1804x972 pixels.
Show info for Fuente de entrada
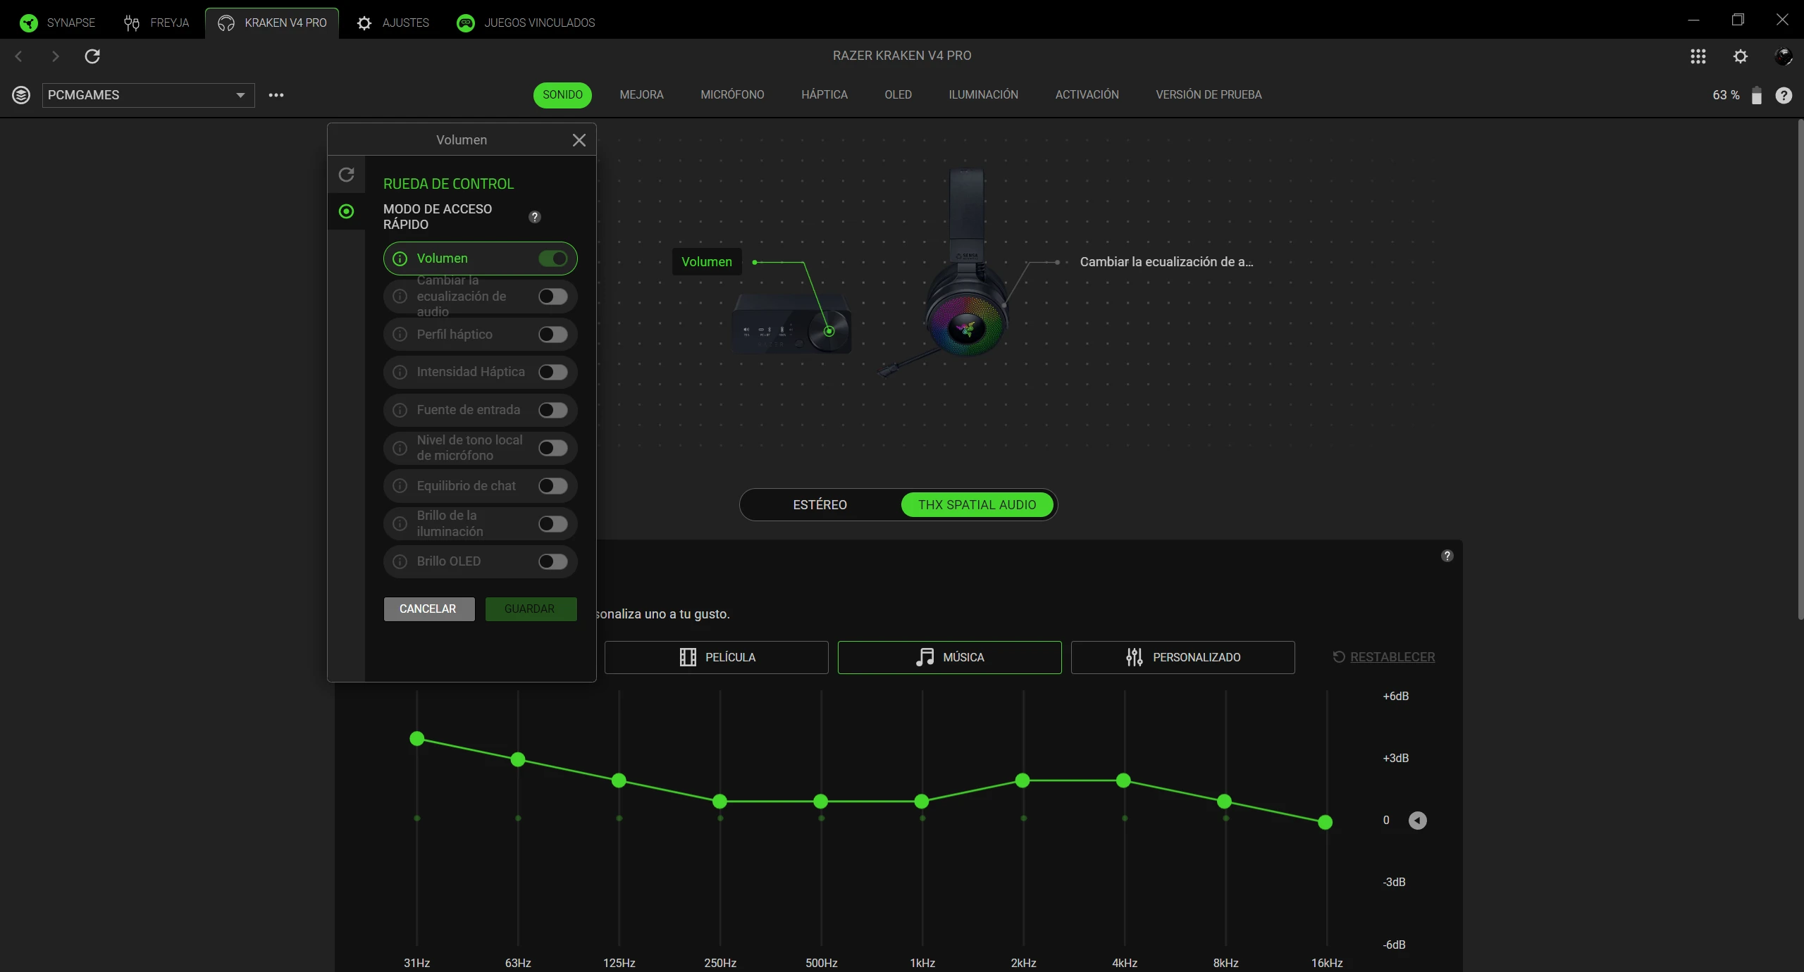click(x=400, y=410)
